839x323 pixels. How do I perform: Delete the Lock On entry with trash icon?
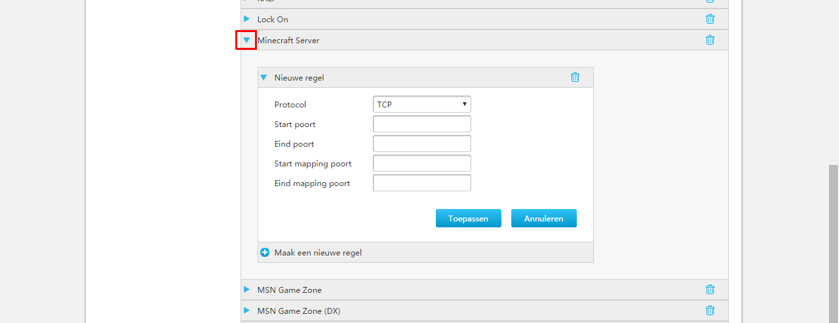pos(710,19)
